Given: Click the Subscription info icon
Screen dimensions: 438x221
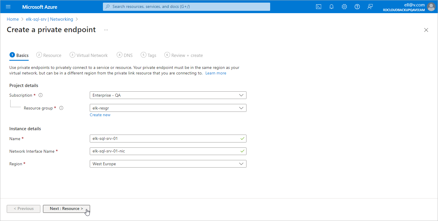Looking at the screenshot, I should point(41,95).
